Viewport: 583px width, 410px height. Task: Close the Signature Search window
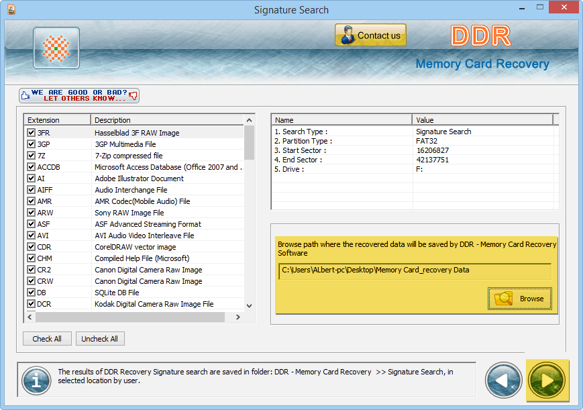coord(564,7)
